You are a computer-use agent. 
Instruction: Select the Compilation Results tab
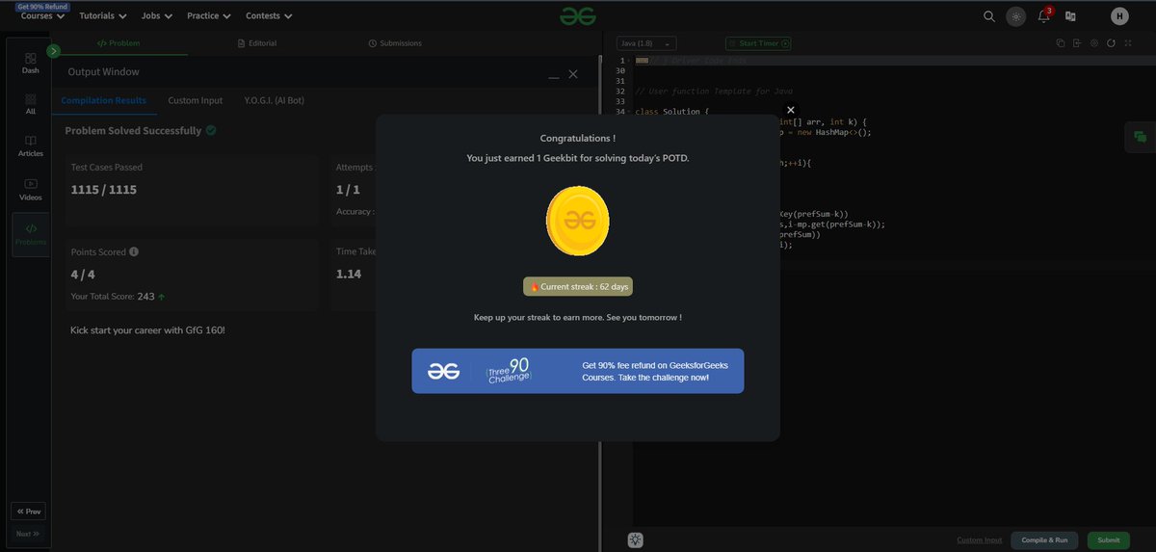point(104,100)
